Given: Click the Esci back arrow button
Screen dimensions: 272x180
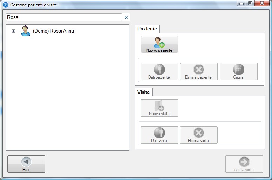Looking at the screenshot, I should tap(26, 162).
